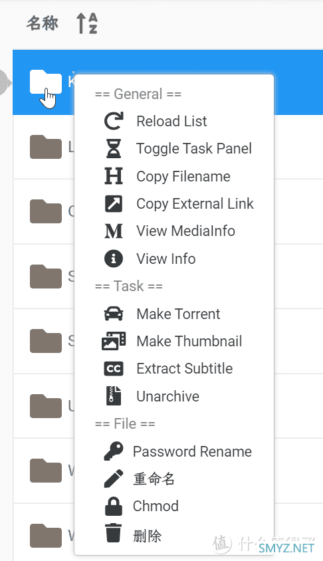This screenshot has width=323, height=561.
Task: Click the Reload List circular arrow icon
Action: click(114, 121)
